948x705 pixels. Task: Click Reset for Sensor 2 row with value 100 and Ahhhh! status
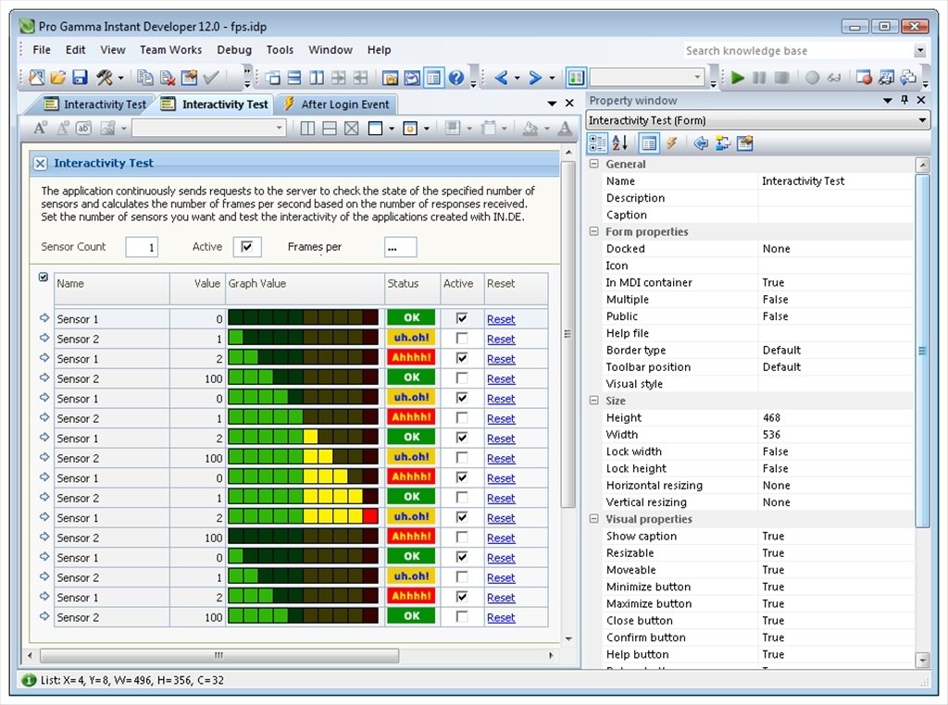click(501, 538)
